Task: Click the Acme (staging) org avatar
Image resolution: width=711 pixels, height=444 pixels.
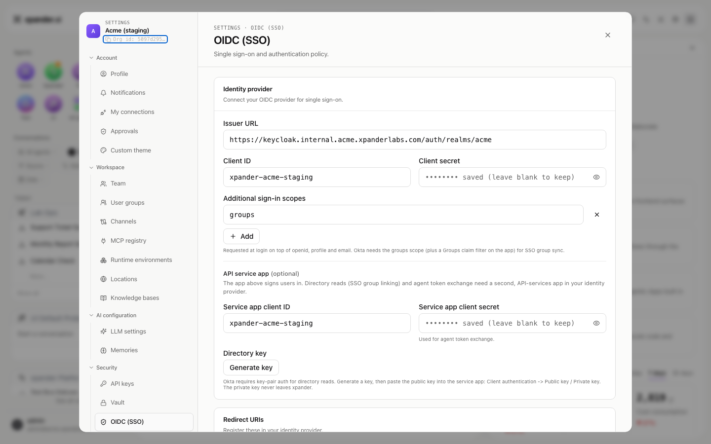Action: (x=93, y=31)
